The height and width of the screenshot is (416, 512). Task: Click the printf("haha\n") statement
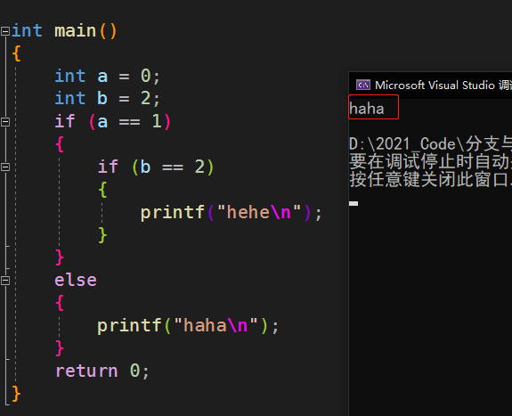click(x=188, y=326)
